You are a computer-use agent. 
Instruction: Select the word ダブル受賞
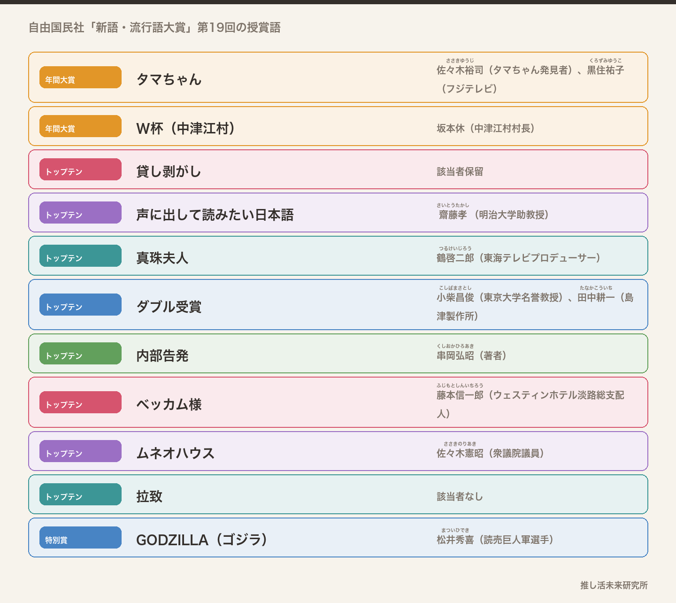tap(169, 307)
